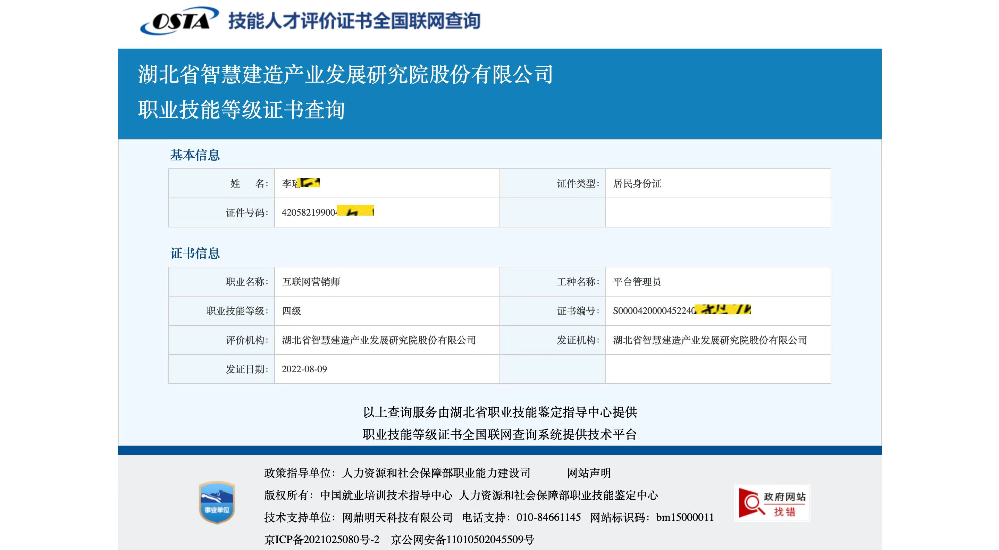The height and width of the screenshot is (550, 999).
Task: Click the 职业技能等级证书查询 banner heading
Action: click(241, 109)
